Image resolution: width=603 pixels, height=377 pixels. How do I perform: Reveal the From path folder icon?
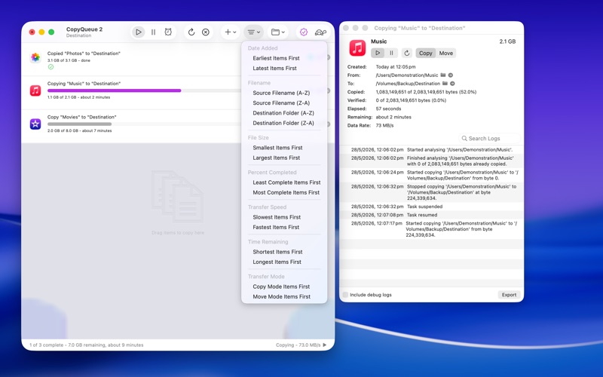[443, 75]
